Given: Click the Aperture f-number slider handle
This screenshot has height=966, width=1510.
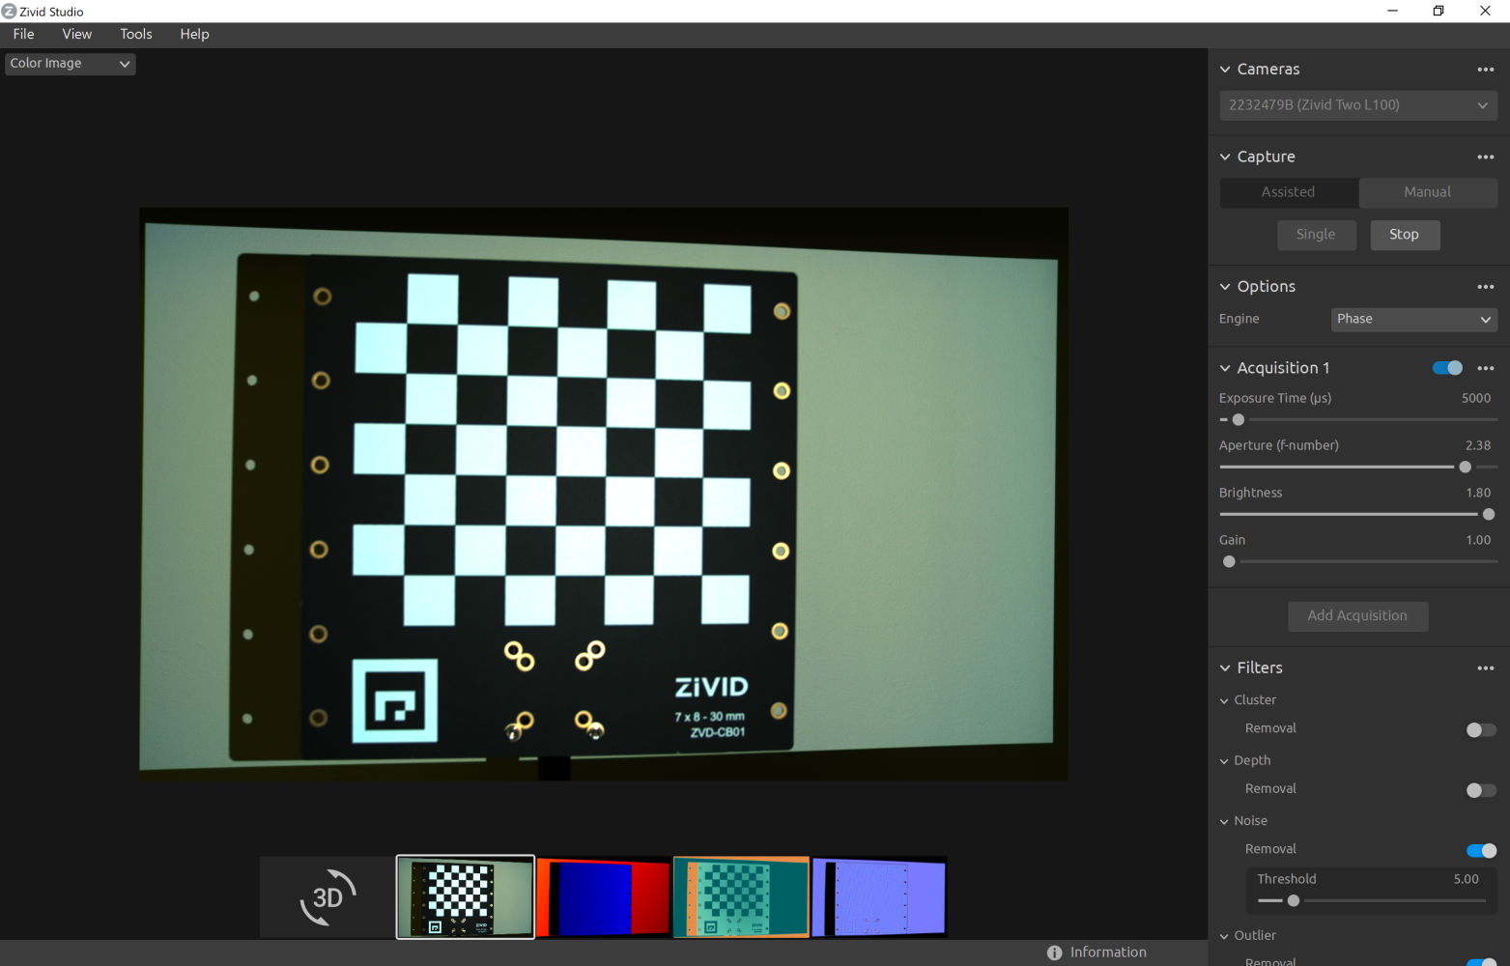Looking at the screenshot, I should click(x=1465, y=468).
